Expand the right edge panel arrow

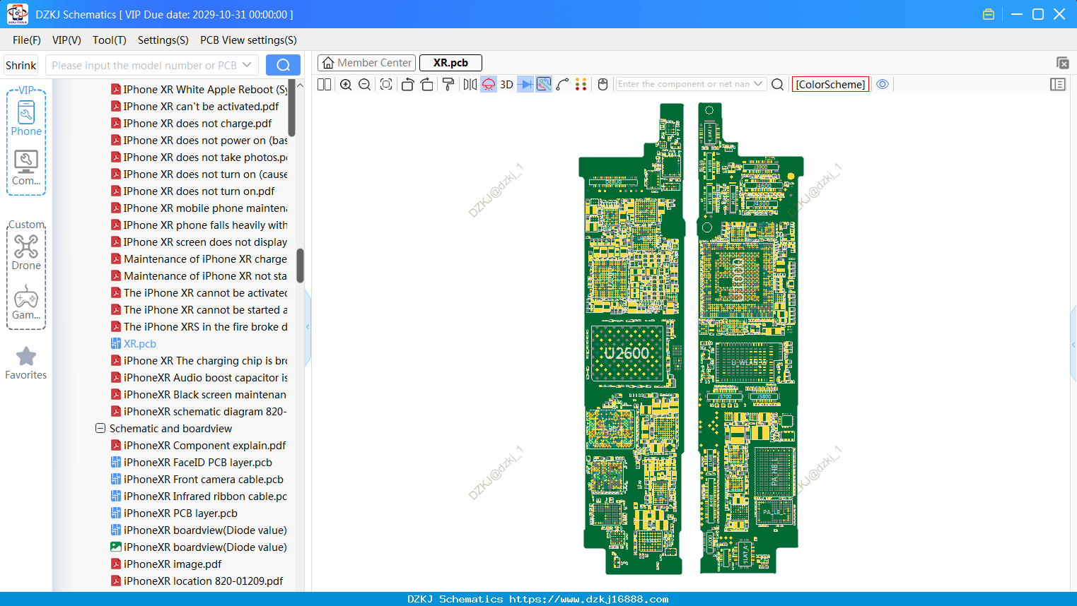pos(1073,345)
